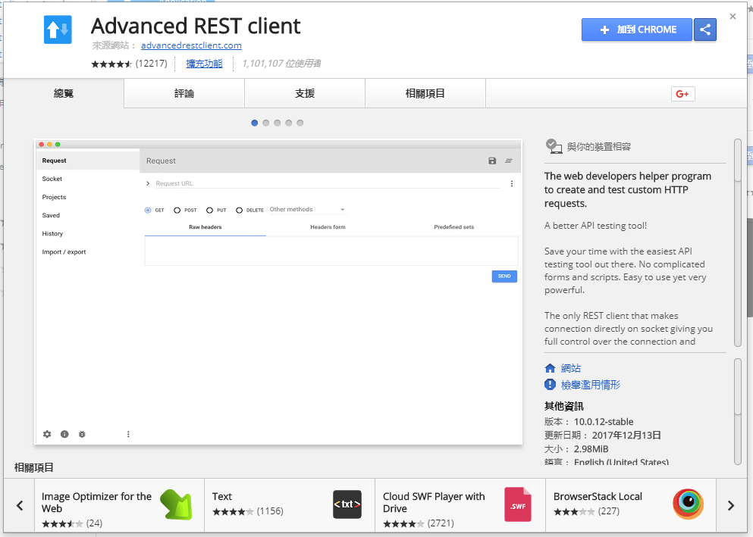Click the Advanced REST client app logo
Screen dimensions: 753x537
pyautogui.click(x=58, y=30)
